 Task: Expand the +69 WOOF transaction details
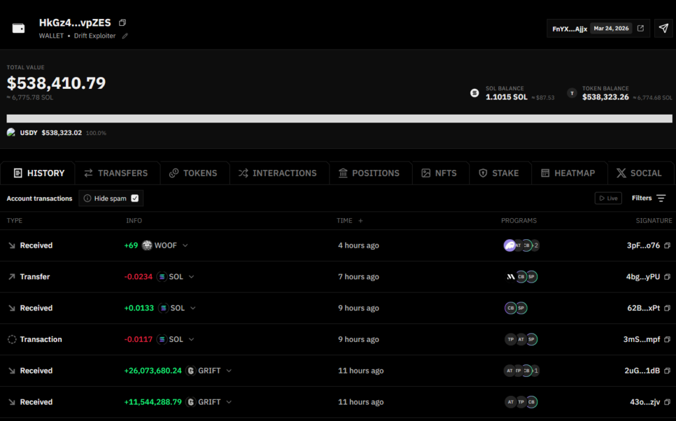(186, 246)
